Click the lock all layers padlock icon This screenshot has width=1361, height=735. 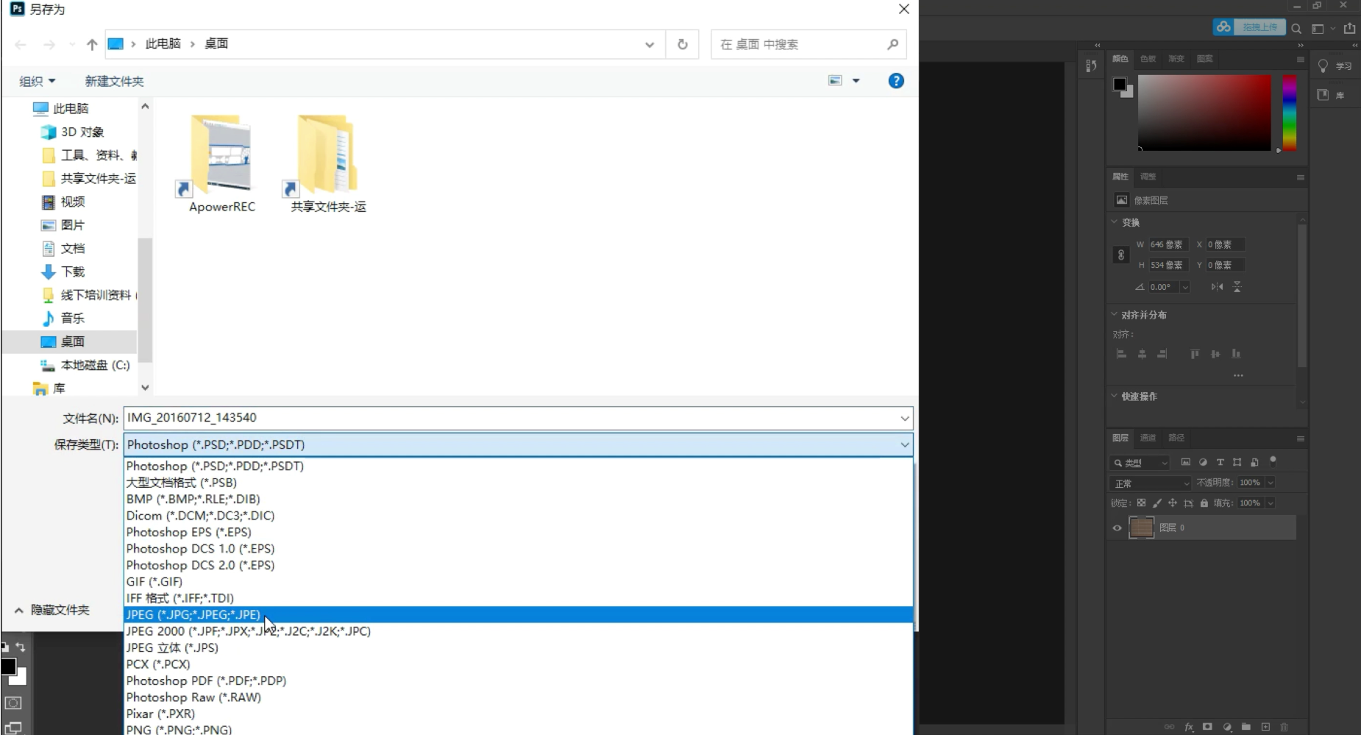tap(1204, 503)
